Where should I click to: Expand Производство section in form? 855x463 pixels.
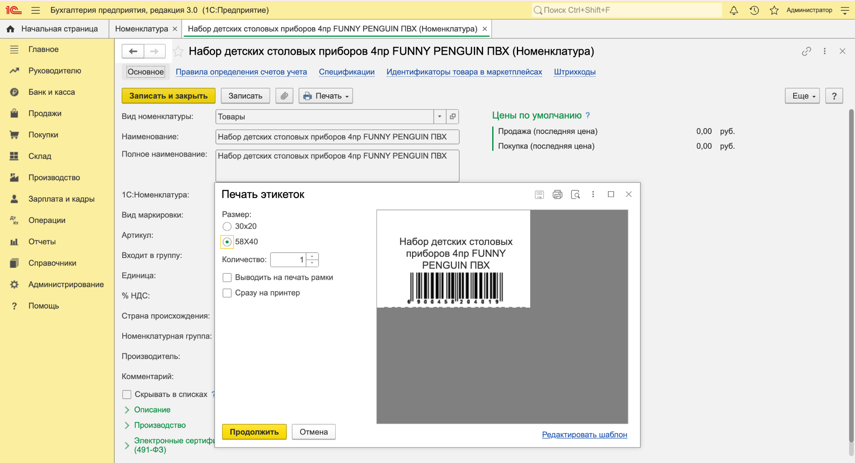pos(159,425)
